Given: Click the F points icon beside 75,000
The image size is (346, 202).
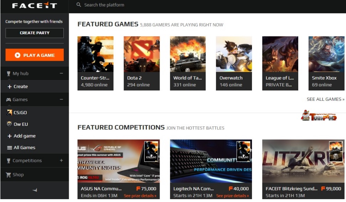Looking at the screenshot, I should coord(138,188).
